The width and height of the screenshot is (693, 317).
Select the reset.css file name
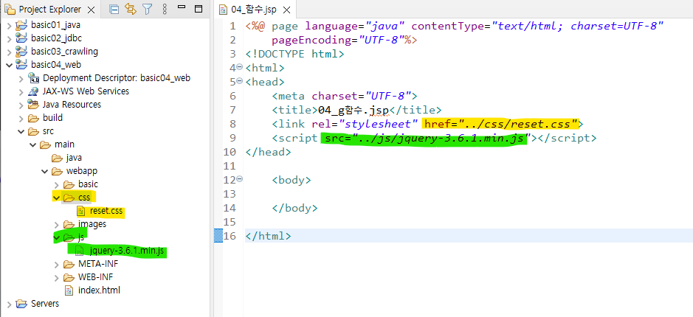tap(106, 211)
